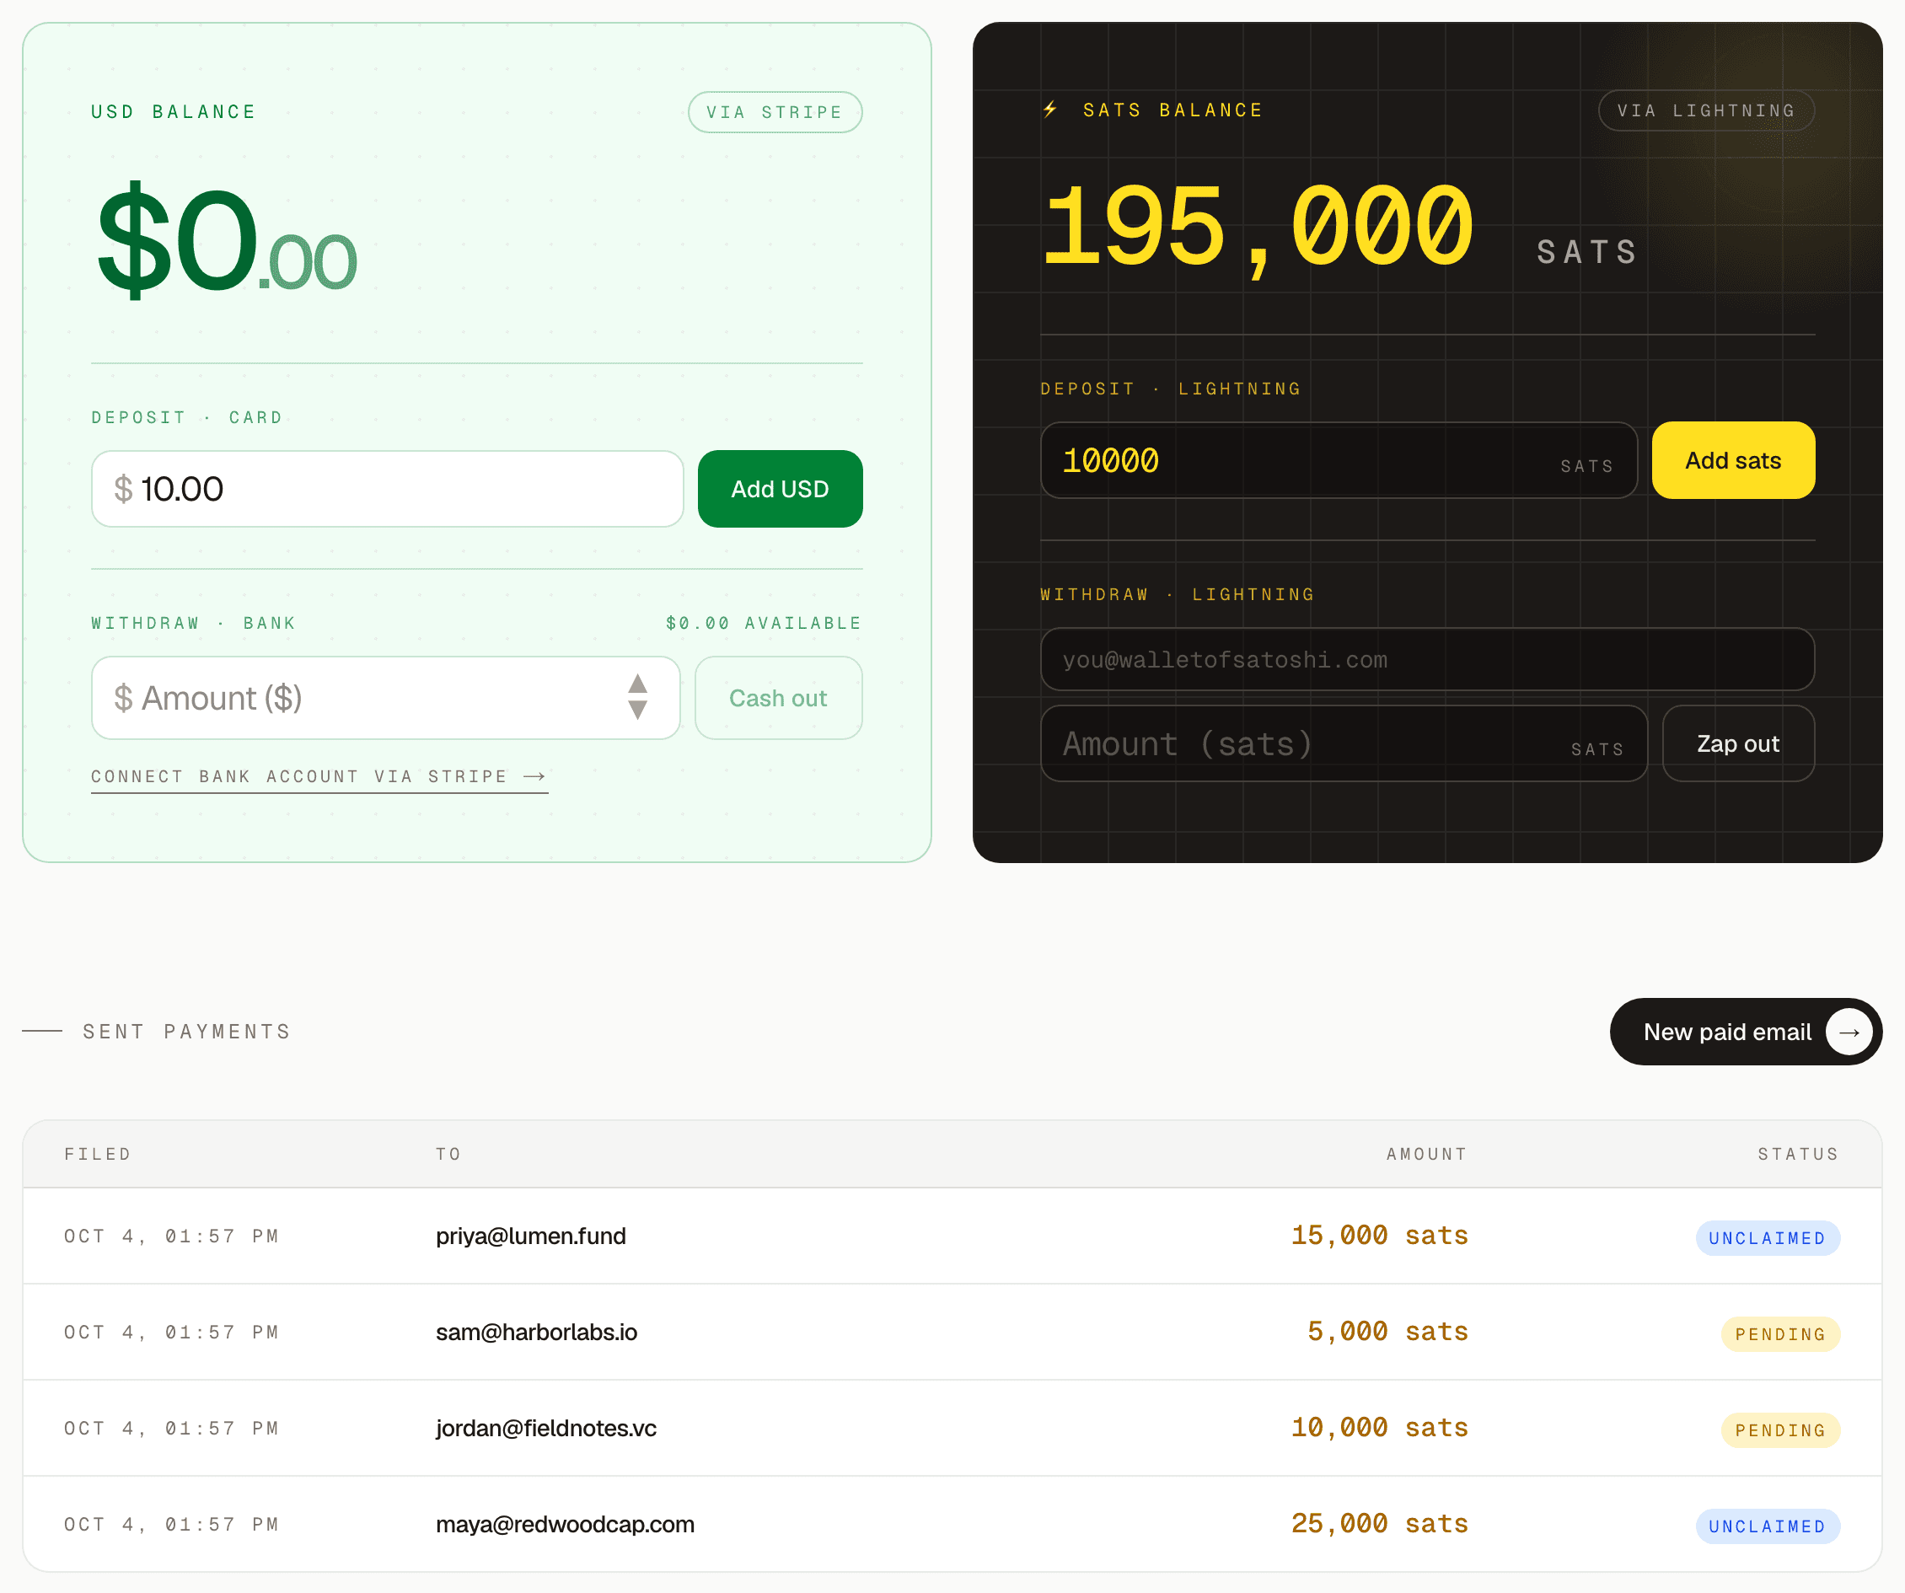Click the Add USD button
Screen dimensions: 1905x1593
781,489
